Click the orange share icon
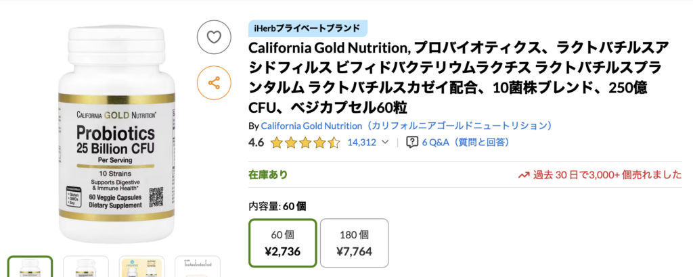 click(x=214, y=83)
